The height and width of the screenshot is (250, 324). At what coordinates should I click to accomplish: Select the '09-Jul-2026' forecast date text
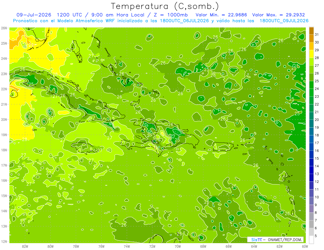[34, 15]
